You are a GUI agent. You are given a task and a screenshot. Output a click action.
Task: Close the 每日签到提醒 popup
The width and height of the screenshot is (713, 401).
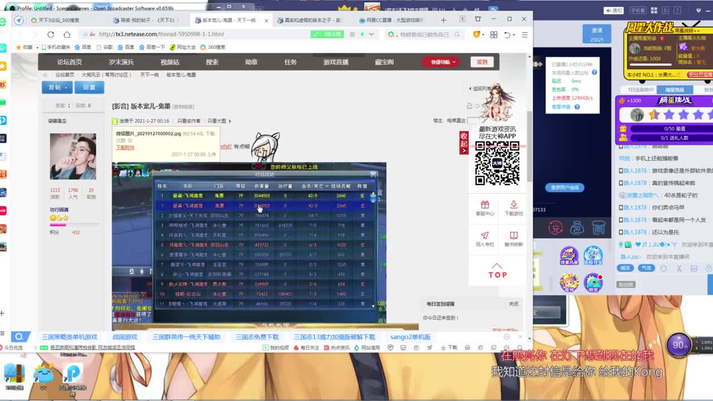click(x=514, y=304)
